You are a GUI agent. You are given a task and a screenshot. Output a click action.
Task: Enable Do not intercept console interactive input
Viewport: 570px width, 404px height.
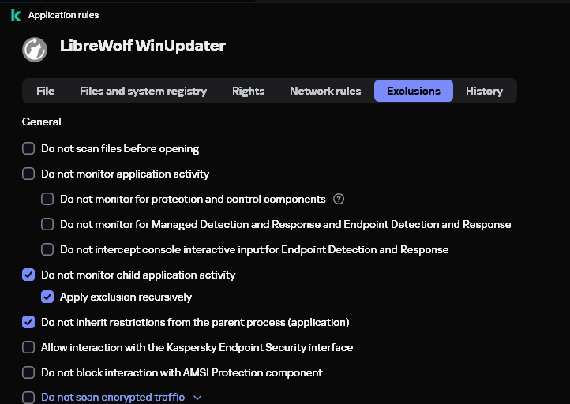[x=47, y=249]
